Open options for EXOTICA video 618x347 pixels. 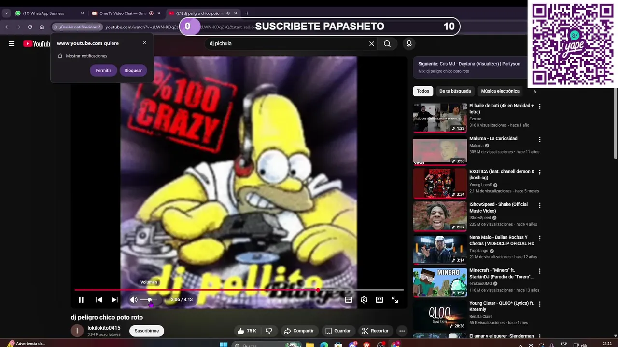[540, 173]
